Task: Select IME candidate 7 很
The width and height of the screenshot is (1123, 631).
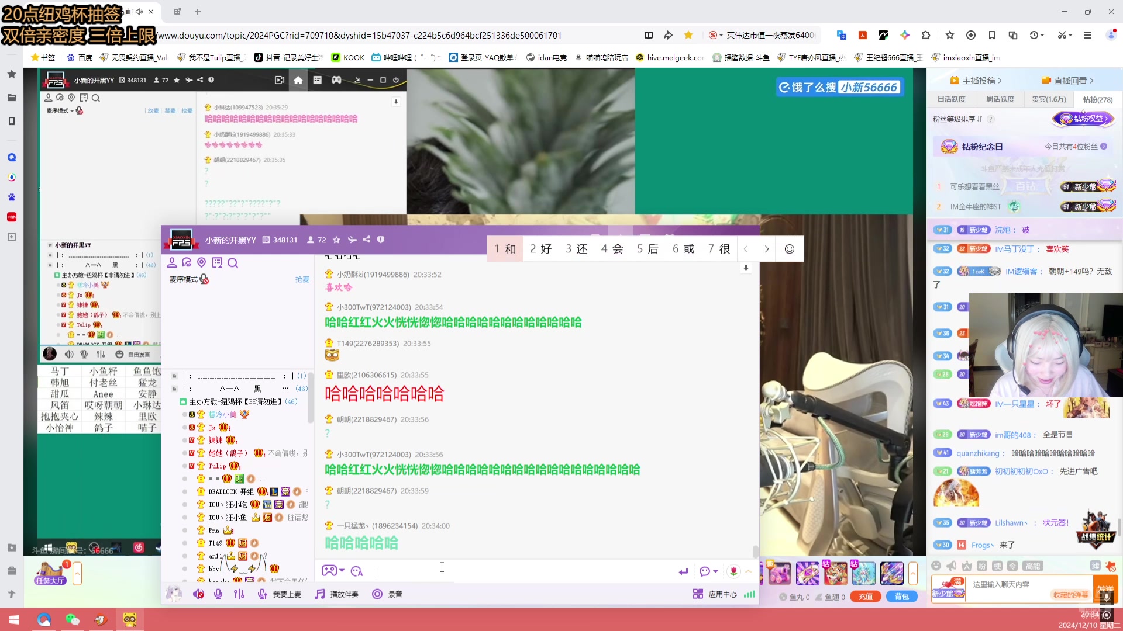Action: [719, 249]
